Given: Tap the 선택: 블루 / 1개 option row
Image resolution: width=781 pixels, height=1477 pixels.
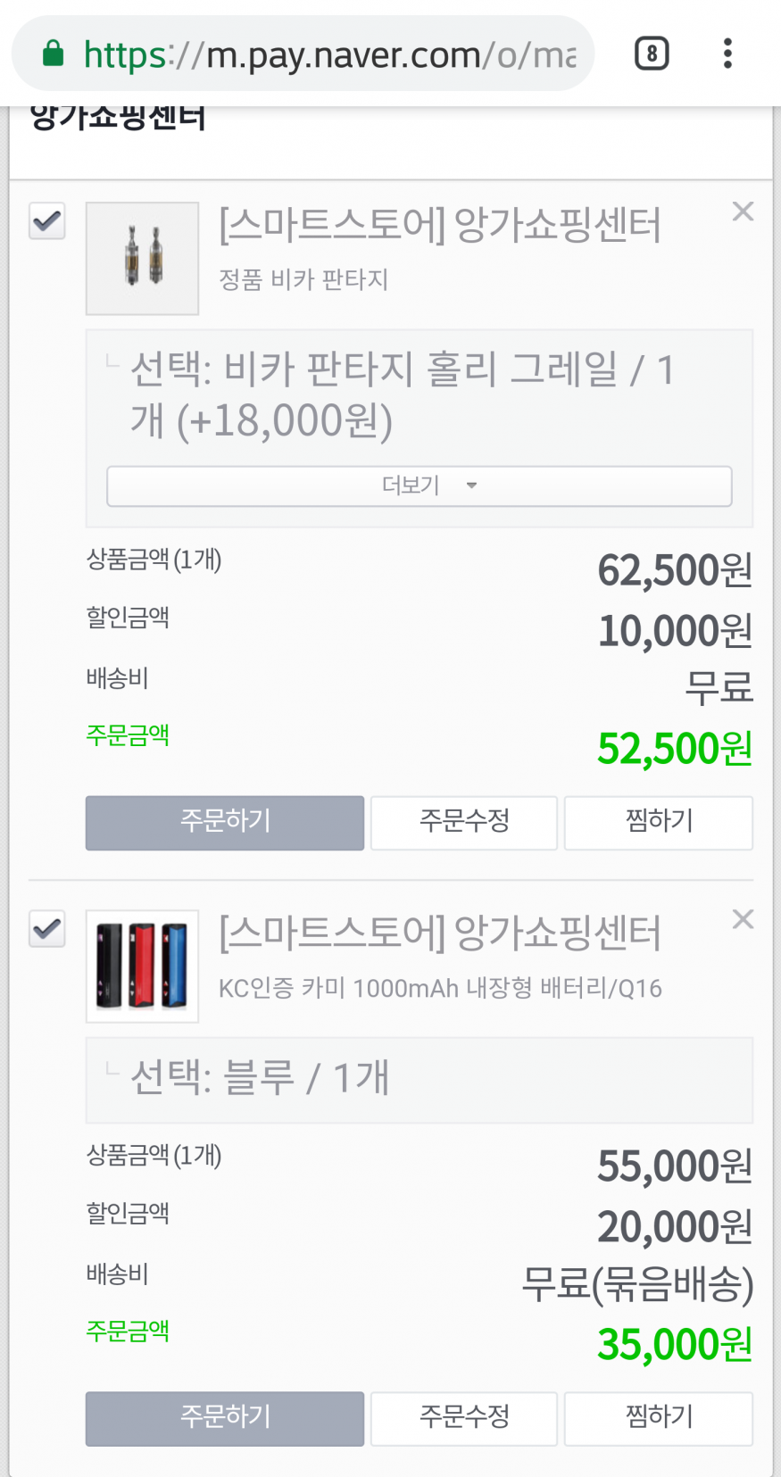Looking at the screenshot, I should tap(420, 1078).
